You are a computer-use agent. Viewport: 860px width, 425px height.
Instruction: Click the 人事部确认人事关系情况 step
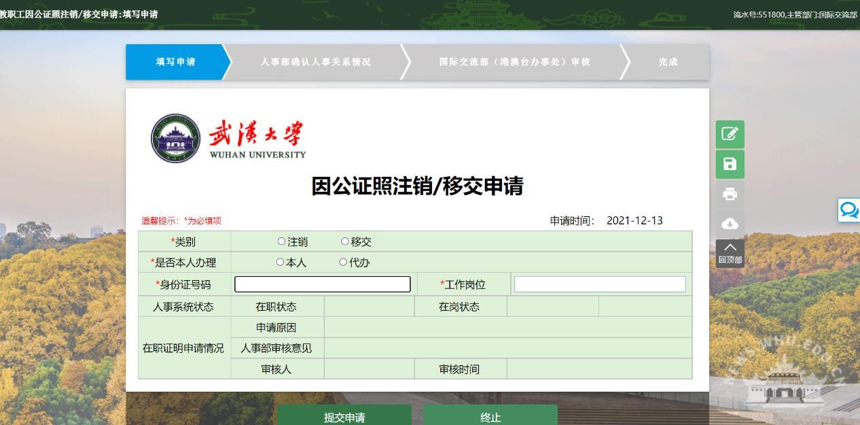315,62
